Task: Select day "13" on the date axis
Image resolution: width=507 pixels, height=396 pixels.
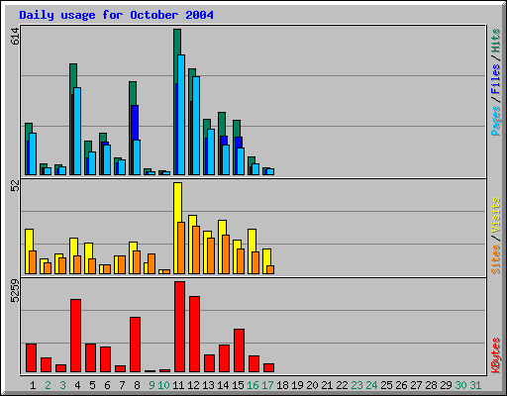Action: point(208,385)
